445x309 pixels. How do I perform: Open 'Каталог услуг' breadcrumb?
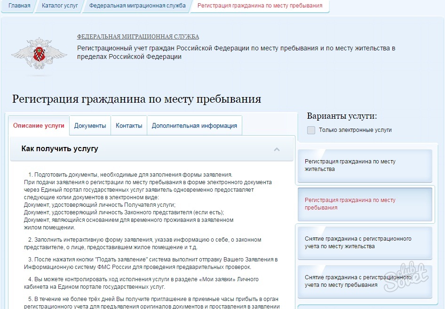point(60,6)
